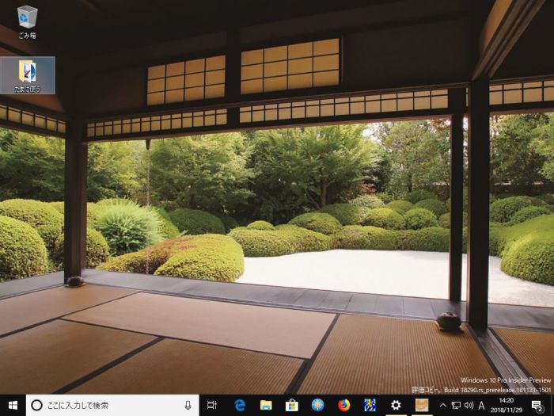Open the volume speaker tray icon
The width and height of the screenshot is (554, 416).
469,405
